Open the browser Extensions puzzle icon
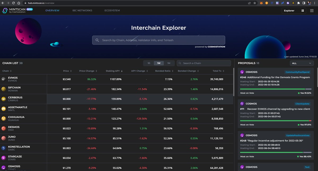The height and width of the screenshot is (171, 318). 298,3
